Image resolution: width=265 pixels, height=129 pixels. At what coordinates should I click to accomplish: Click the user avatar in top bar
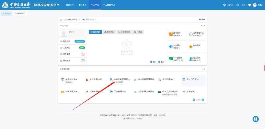255,5
